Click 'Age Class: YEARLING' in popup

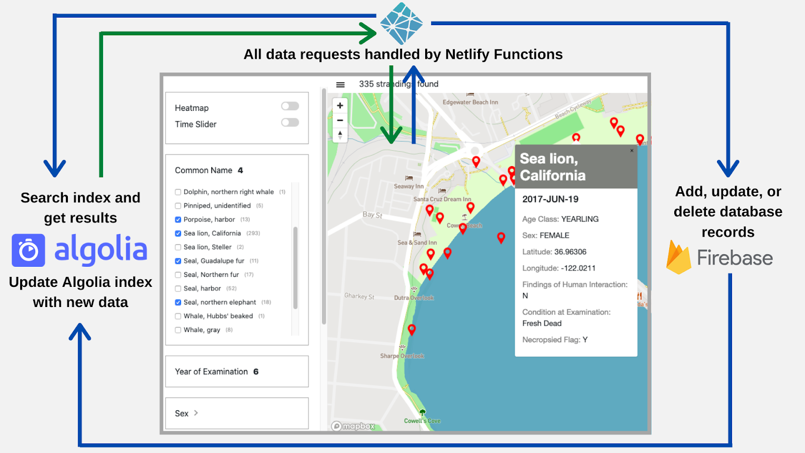click(x=560, y=219)
